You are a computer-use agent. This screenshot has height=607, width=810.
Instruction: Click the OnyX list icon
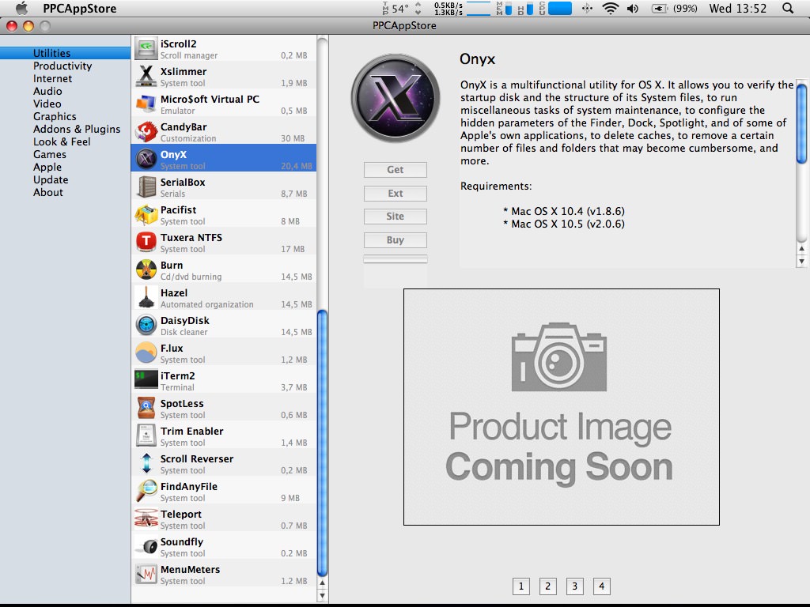coord(146,159)
